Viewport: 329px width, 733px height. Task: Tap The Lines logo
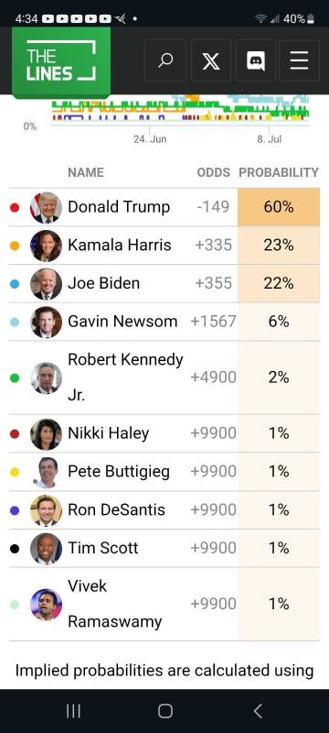coord(61,62)
